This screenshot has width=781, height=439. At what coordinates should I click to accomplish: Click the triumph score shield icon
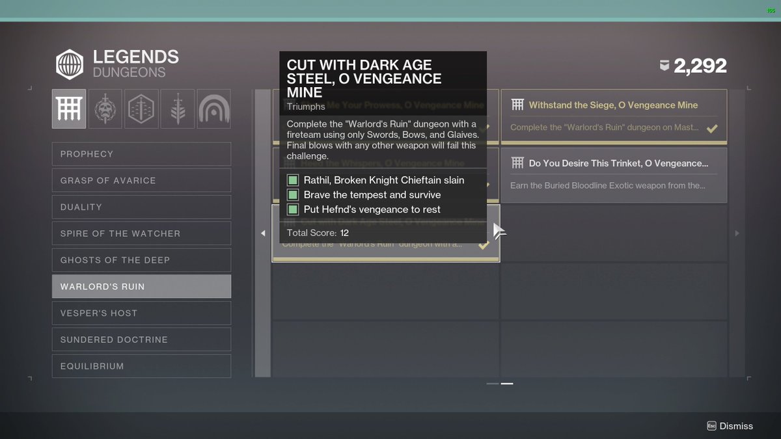pyautogui.click(x=665, y=65)
